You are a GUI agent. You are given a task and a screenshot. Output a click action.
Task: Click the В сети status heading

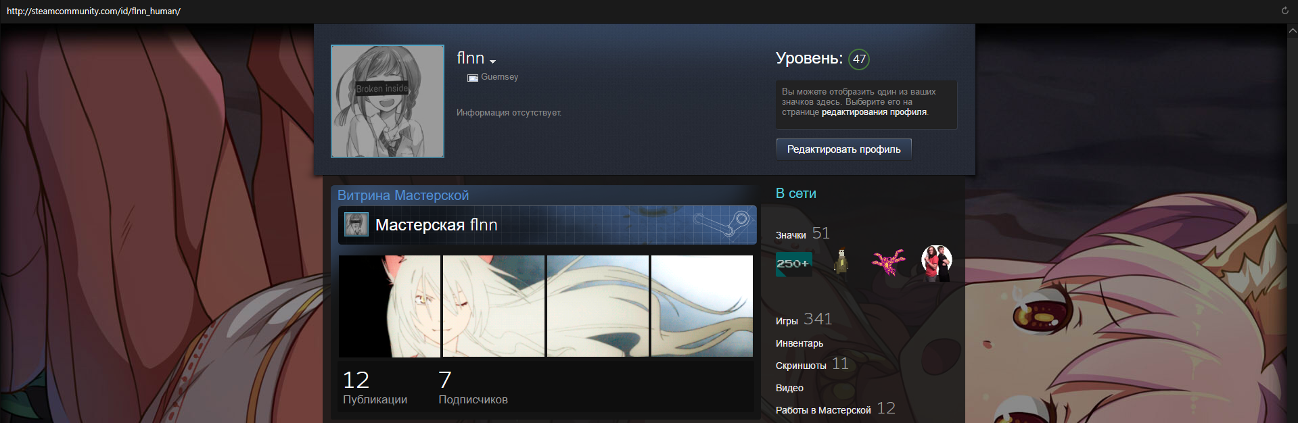click(x=796, y=193)
